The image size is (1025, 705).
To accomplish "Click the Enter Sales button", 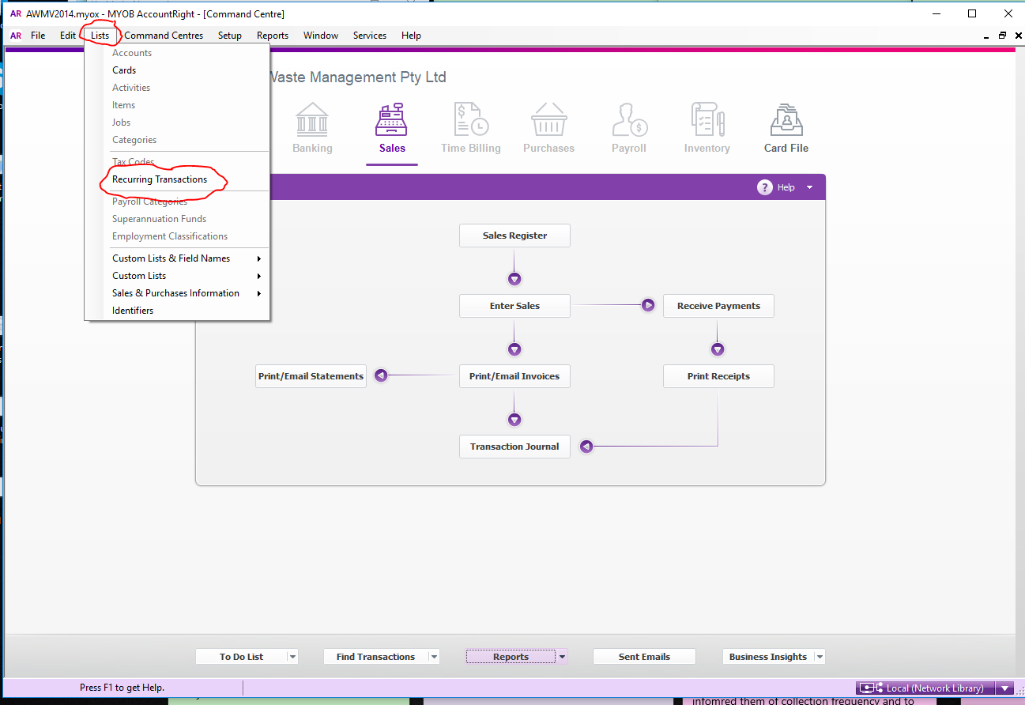I will [x=514, y=306].
